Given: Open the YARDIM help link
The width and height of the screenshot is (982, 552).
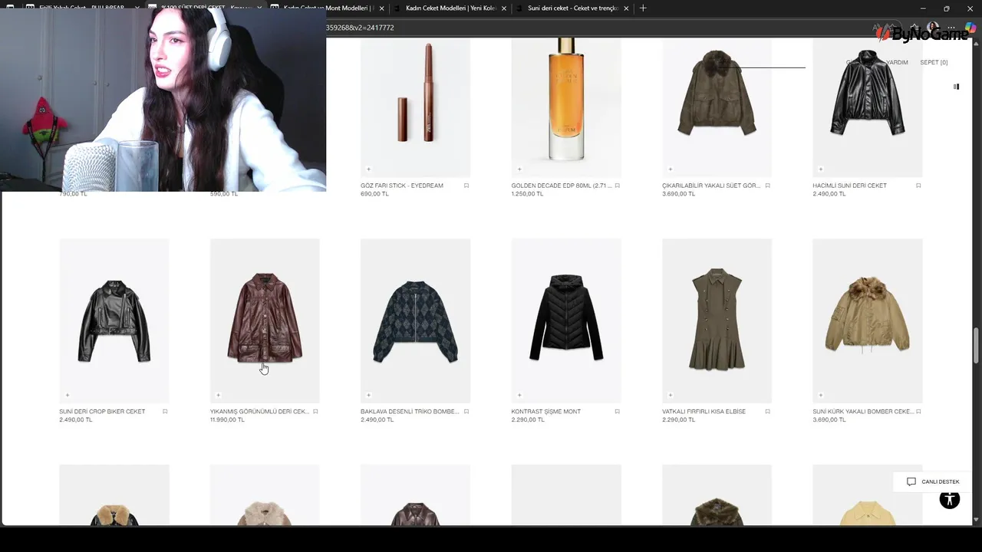Looking at the screenshot, I should coord(897,63).
